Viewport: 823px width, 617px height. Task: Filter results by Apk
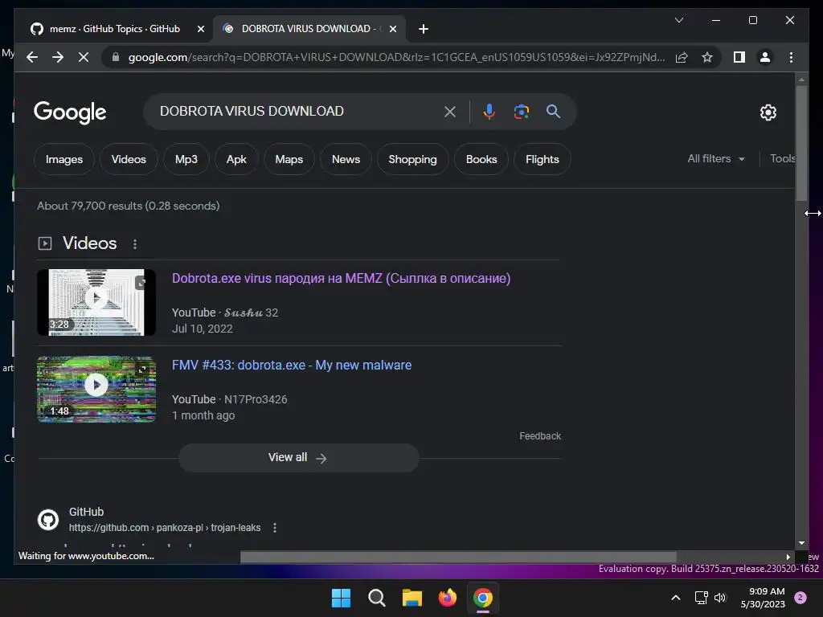pos(236,159)
